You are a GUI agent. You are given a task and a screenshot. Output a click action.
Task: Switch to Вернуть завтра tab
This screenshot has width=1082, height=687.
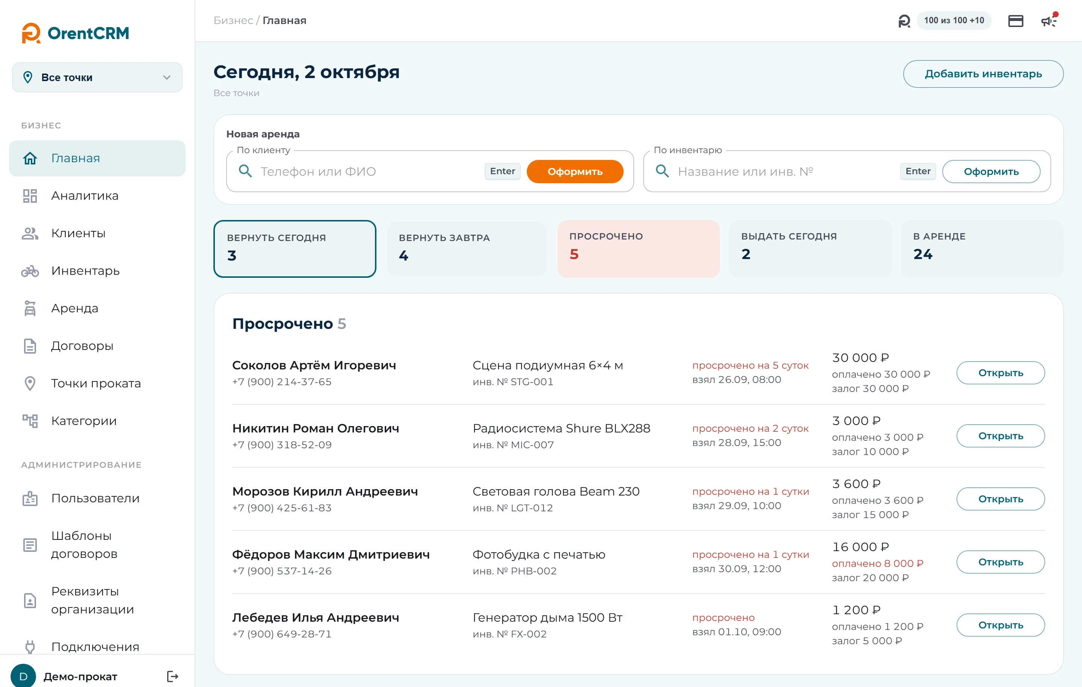[x=466, y=248]
